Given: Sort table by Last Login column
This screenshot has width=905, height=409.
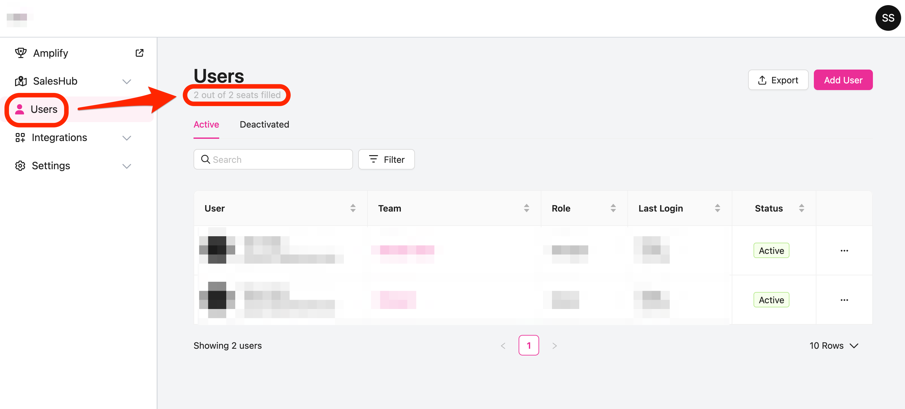Looking at the screenshot, I should click(x=717, y=208).
